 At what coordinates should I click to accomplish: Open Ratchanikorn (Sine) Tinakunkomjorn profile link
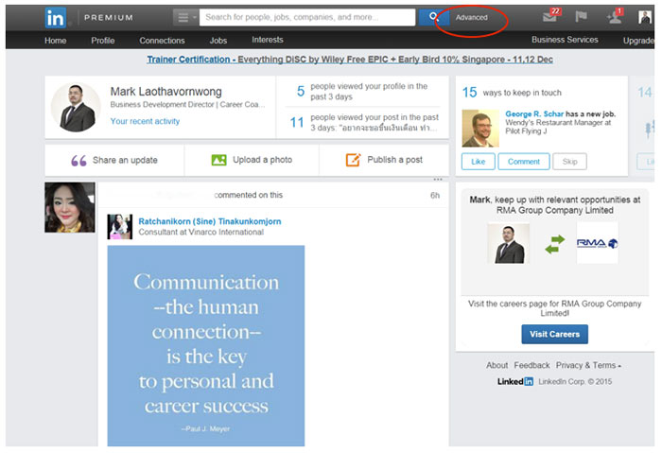point(210,221)
